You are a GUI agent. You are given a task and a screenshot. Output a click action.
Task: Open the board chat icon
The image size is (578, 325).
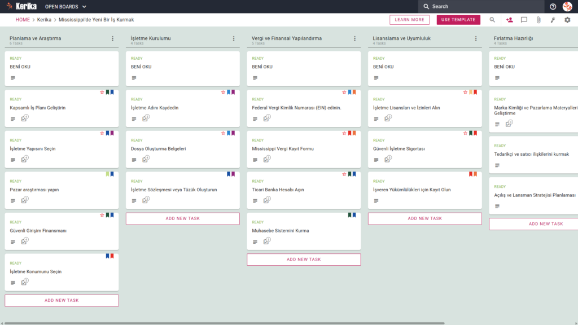tap(524, 20)
